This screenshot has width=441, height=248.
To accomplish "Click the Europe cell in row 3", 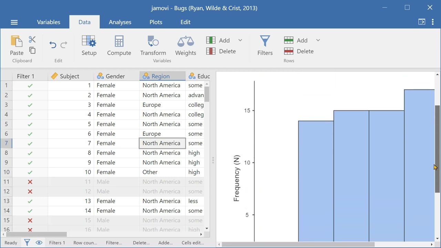I will tap(162, 105).
